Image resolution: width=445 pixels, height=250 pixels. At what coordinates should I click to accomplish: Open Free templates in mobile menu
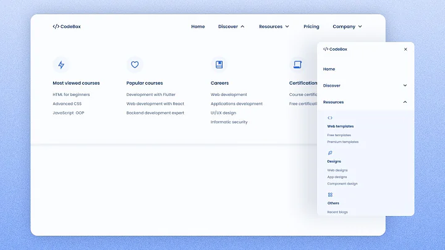click(339, 136)
